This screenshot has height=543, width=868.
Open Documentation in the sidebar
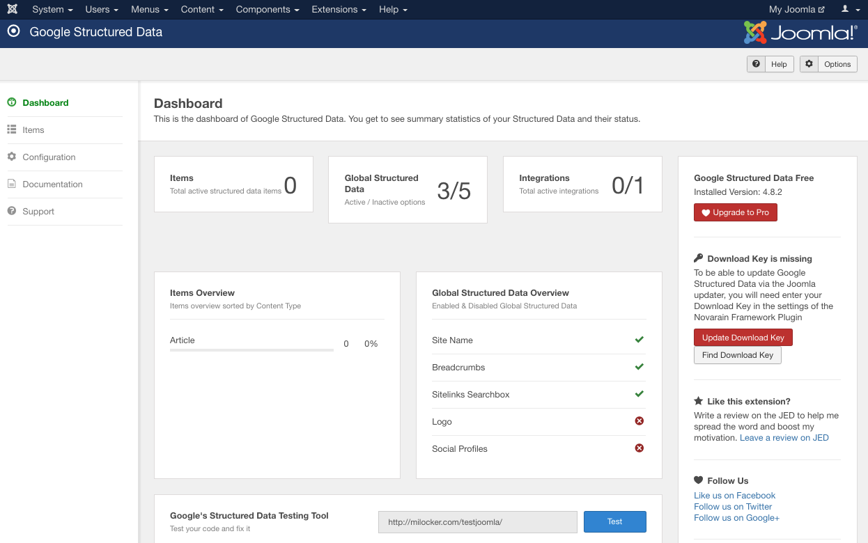click(52, 184)
